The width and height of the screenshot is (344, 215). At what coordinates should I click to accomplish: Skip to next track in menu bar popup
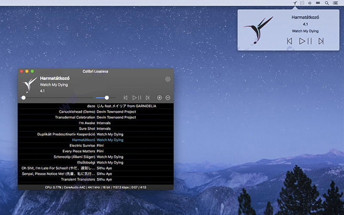(321, 41)
